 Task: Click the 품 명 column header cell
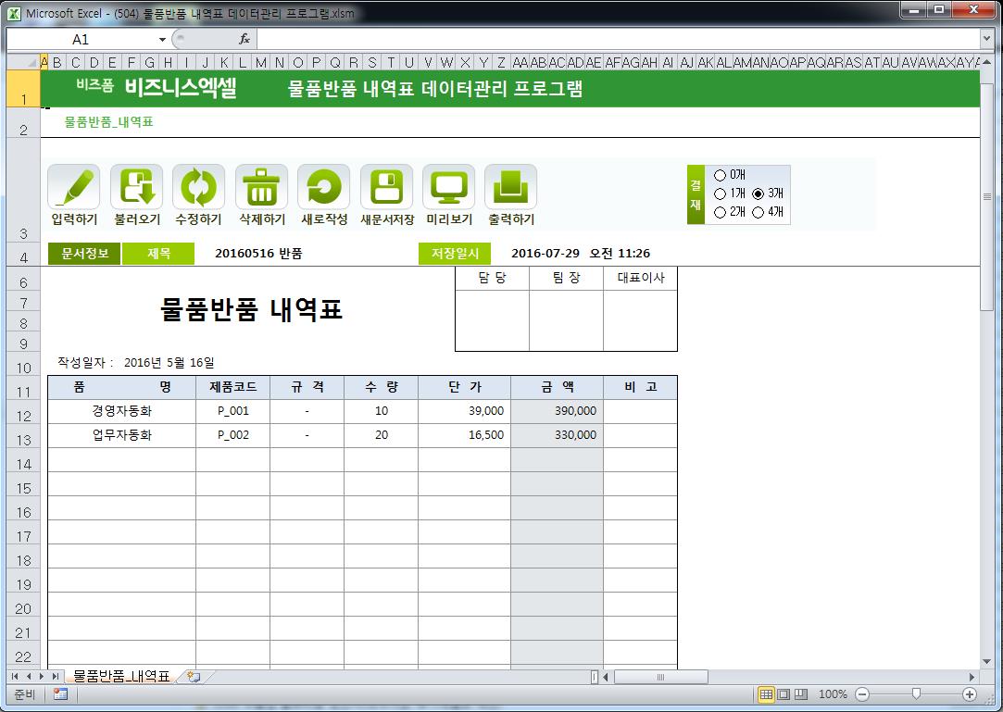tap(121, 387)
